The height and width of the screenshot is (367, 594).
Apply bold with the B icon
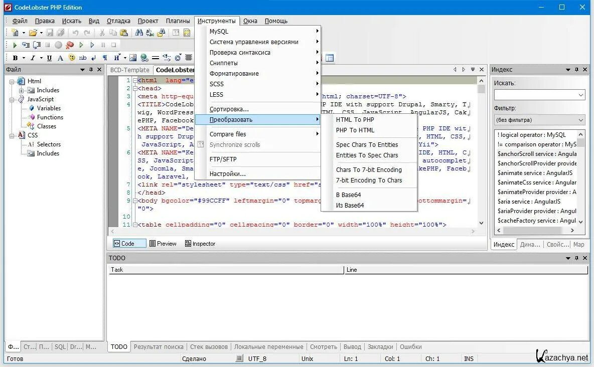point(15,58)
